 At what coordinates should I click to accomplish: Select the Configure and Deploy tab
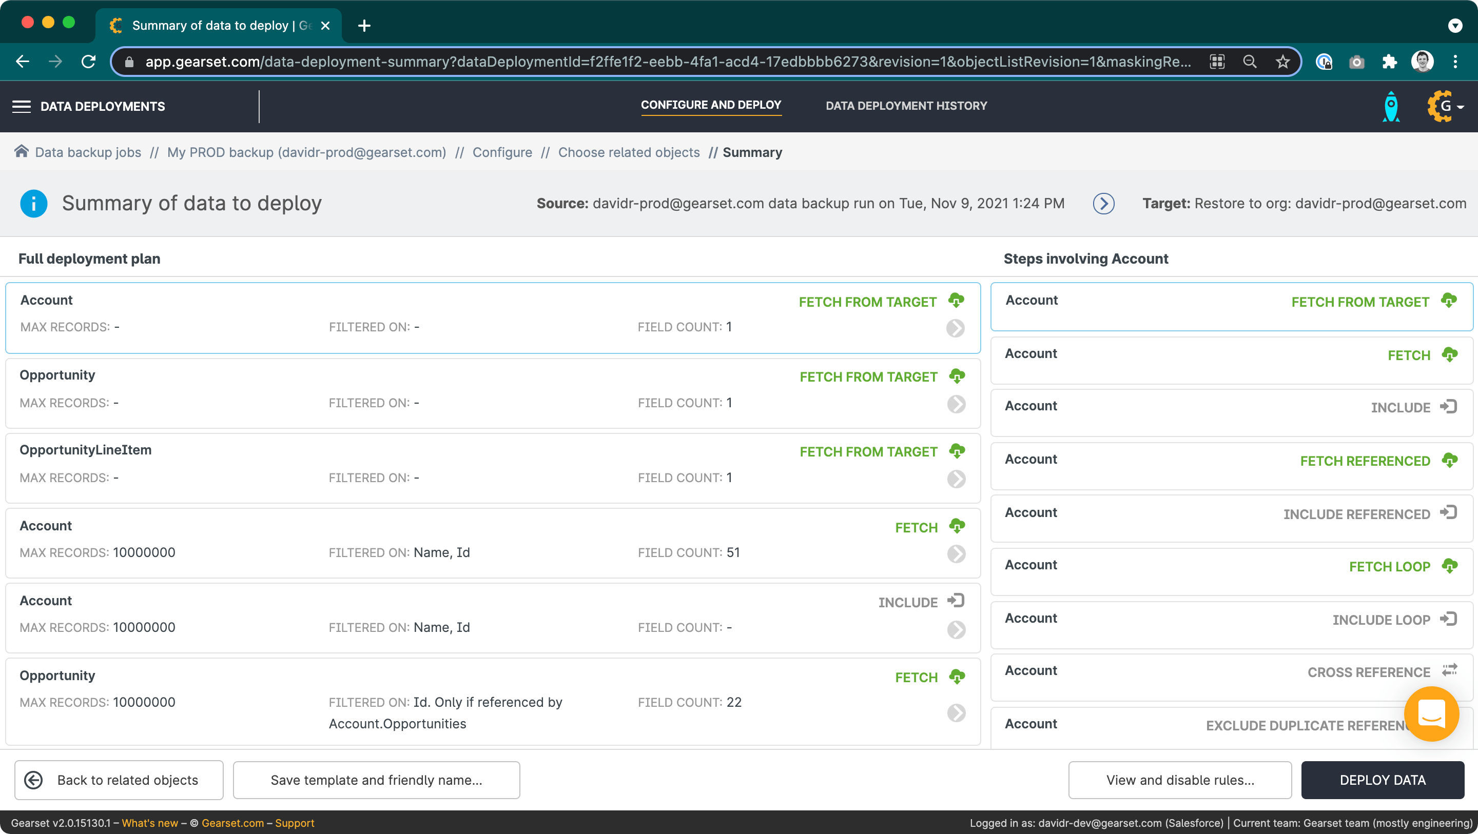[711, 105]
